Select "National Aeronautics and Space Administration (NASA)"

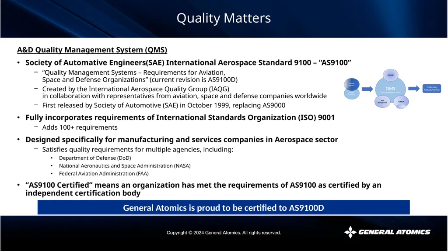(x=125, y=166)
